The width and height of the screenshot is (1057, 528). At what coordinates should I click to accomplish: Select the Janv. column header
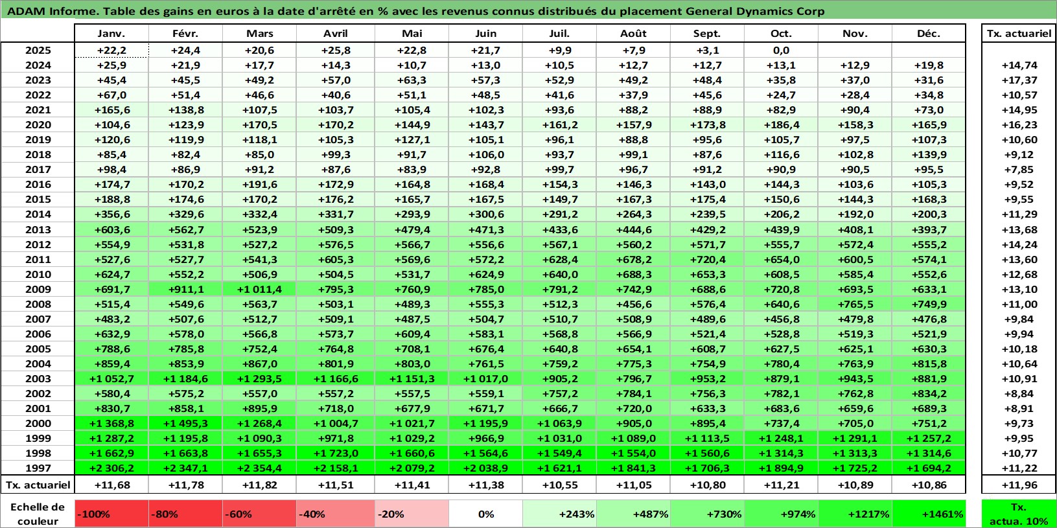(x=111, y=33)
